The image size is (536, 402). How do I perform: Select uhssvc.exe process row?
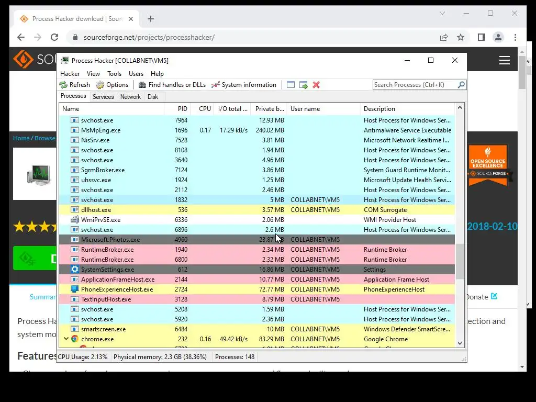[x=256, y=180]
